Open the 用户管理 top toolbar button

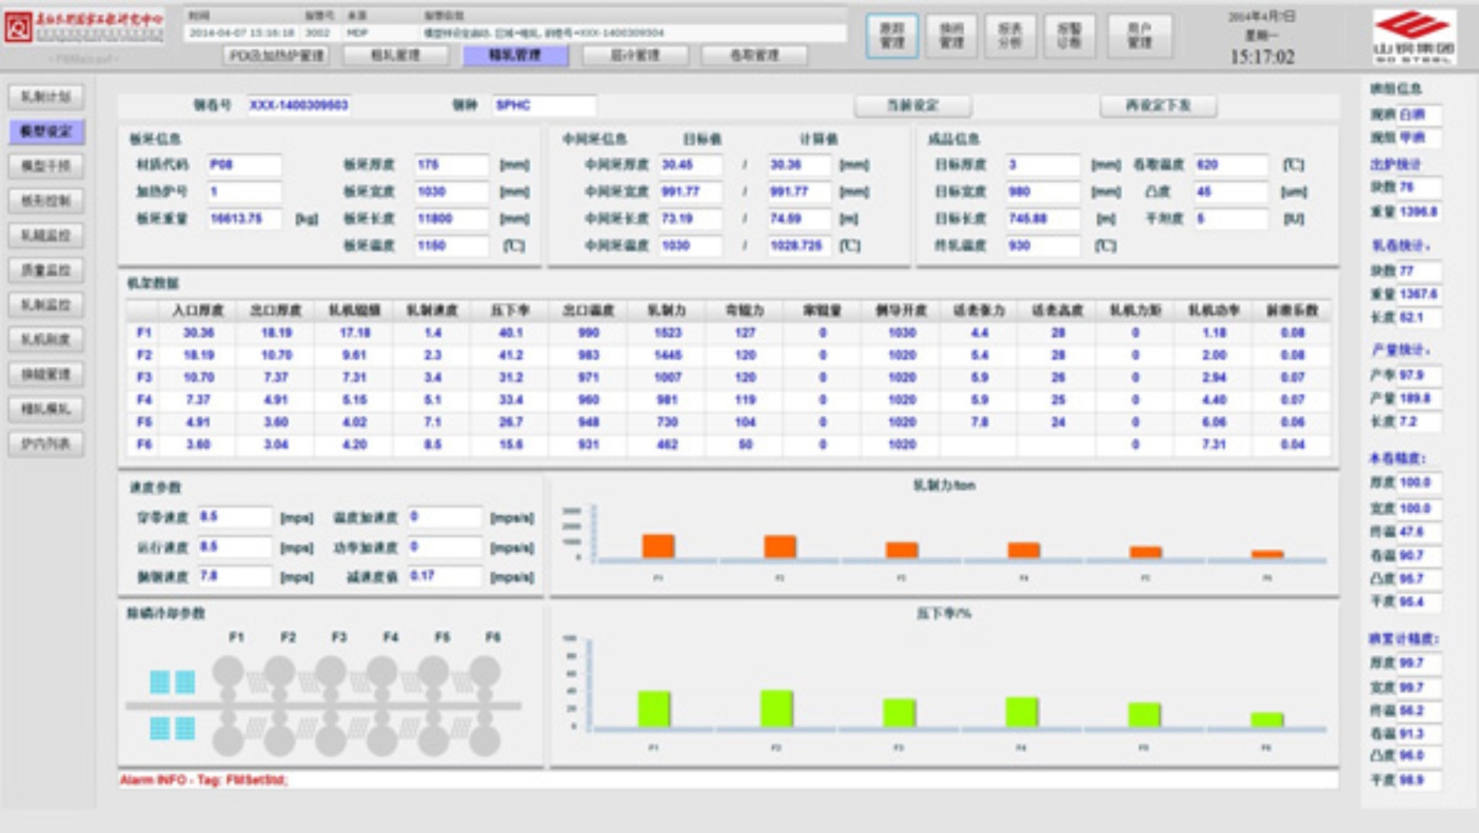(x=1139, y=35)
